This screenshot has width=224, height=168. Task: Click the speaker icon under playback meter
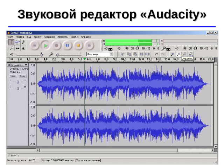pyautogui.click(x=106, y=49)
